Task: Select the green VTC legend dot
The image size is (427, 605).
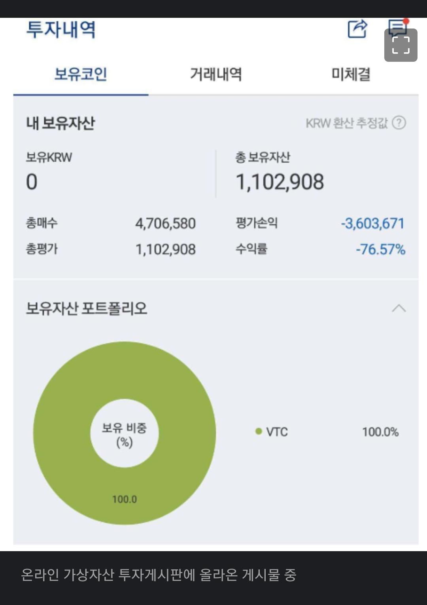Action: [x=259, y=431]
